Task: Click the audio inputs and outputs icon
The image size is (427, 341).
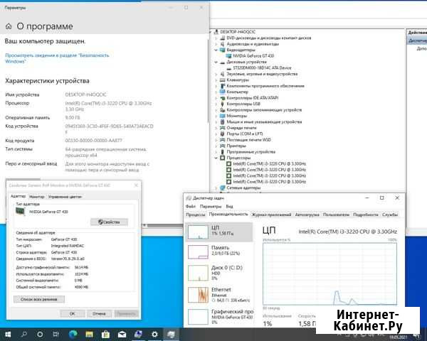Action: pos(223,44)
